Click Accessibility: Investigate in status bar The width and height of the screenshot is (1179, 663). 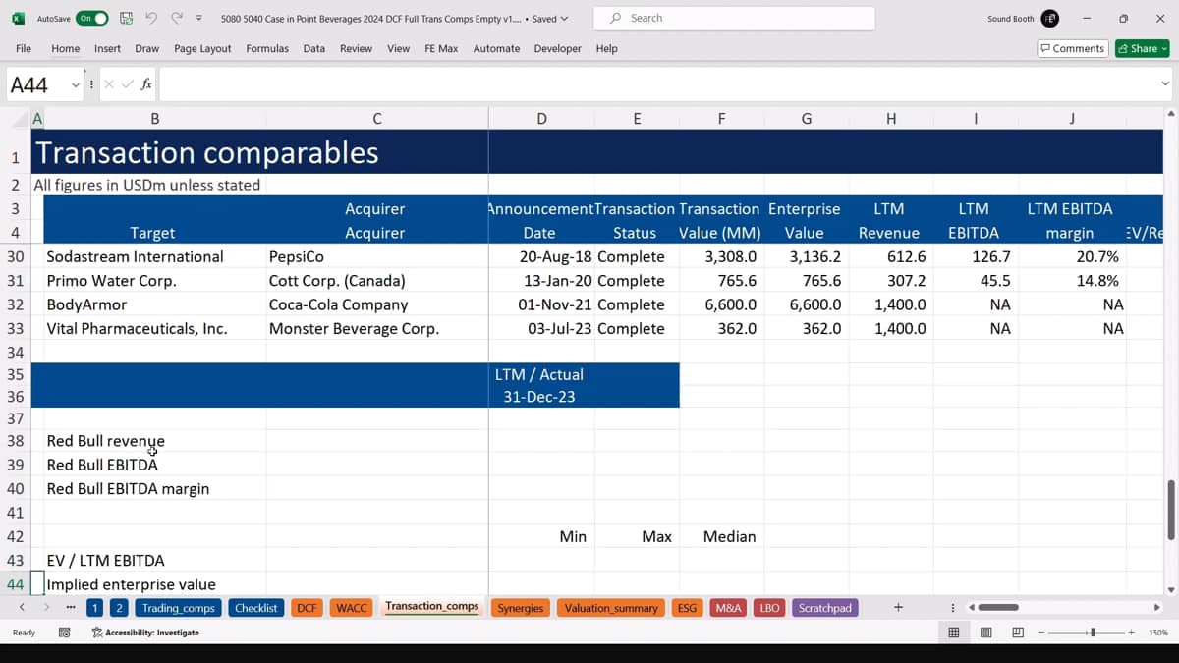coord(145,633)
